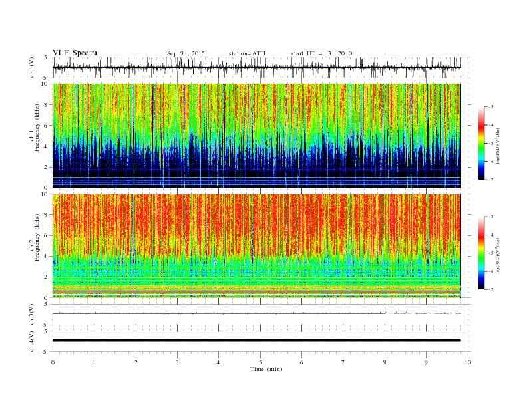Screen dimensions: 527x407
Task: Click the '-7' value on lower colorbar
Action: coord(491,289)
